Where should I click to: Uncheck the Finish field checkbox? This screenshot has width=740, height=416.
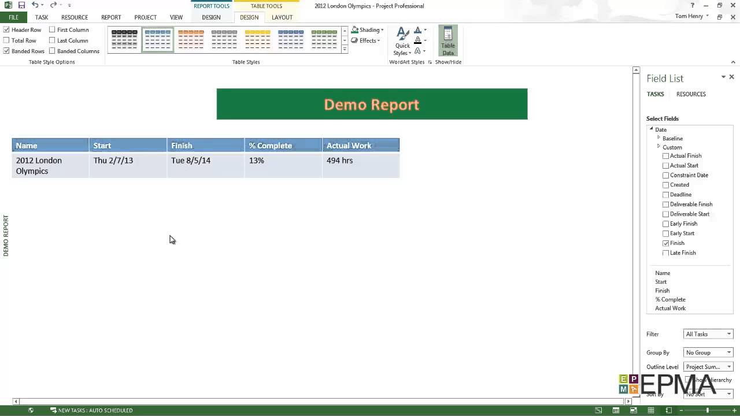(666, 243)
